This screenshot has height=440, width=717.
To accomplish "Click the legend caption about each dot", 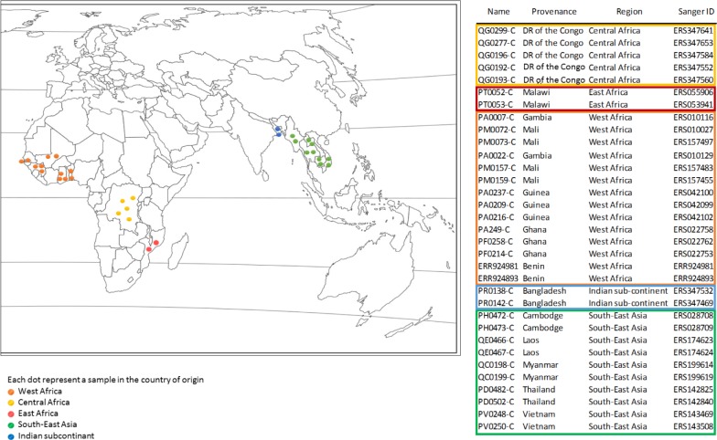I will tap(106, 380).
